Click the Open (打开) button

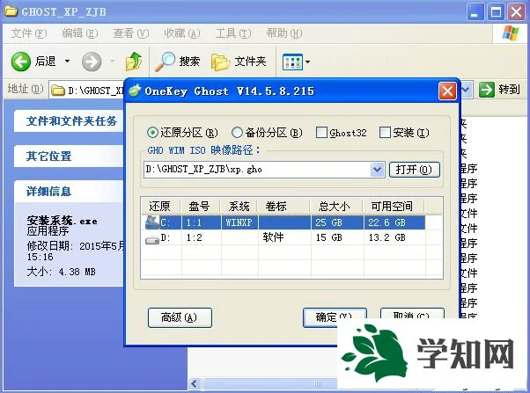(415, 170)
